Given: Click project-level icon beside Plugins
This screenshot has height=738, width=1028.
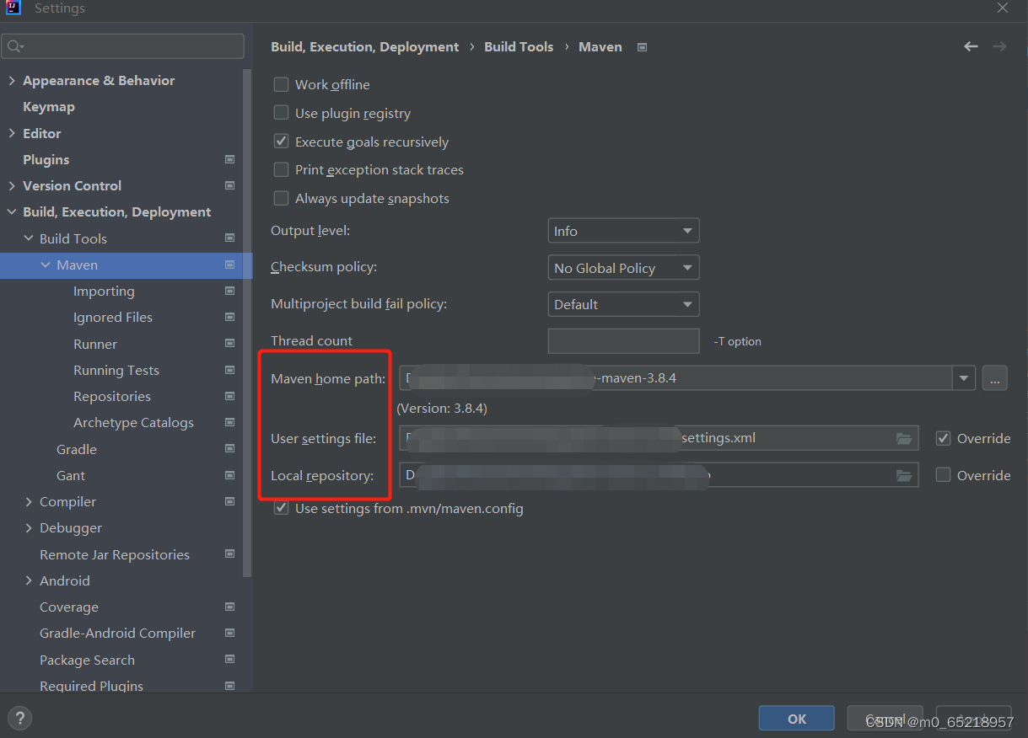Looking at the screenshot, I should pyautogui.click(x=230, y=159).
